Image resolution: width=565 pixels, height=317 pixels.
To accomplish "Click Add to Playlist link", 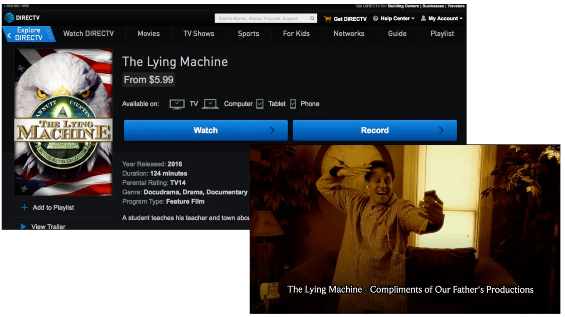I will coord(53,207).
